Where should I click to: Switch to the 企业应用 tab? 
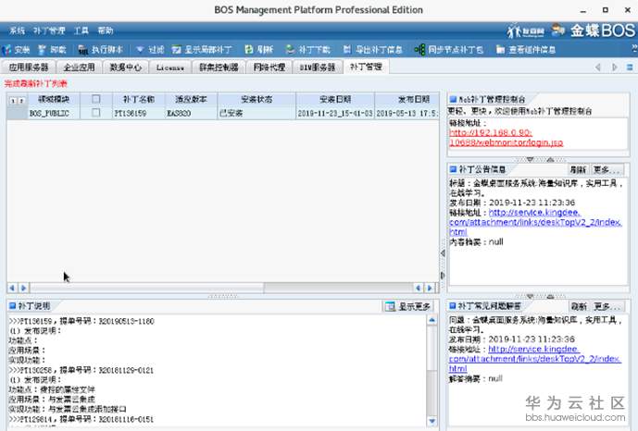click(x=79, y=67)
